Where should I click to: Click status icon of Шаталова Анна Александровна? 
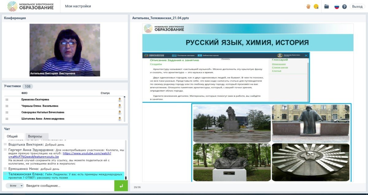click(120, 119)
